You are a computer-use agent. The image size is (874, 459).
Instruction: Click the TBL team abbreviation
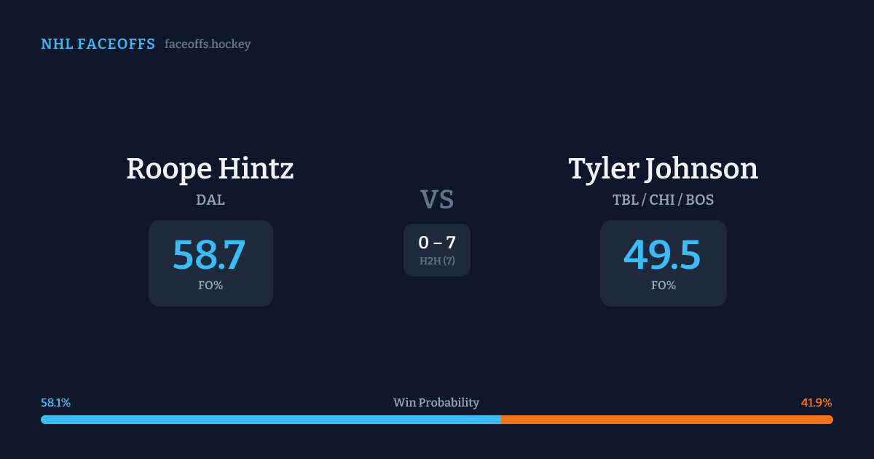pyautogui.click(x=626, y=200)
